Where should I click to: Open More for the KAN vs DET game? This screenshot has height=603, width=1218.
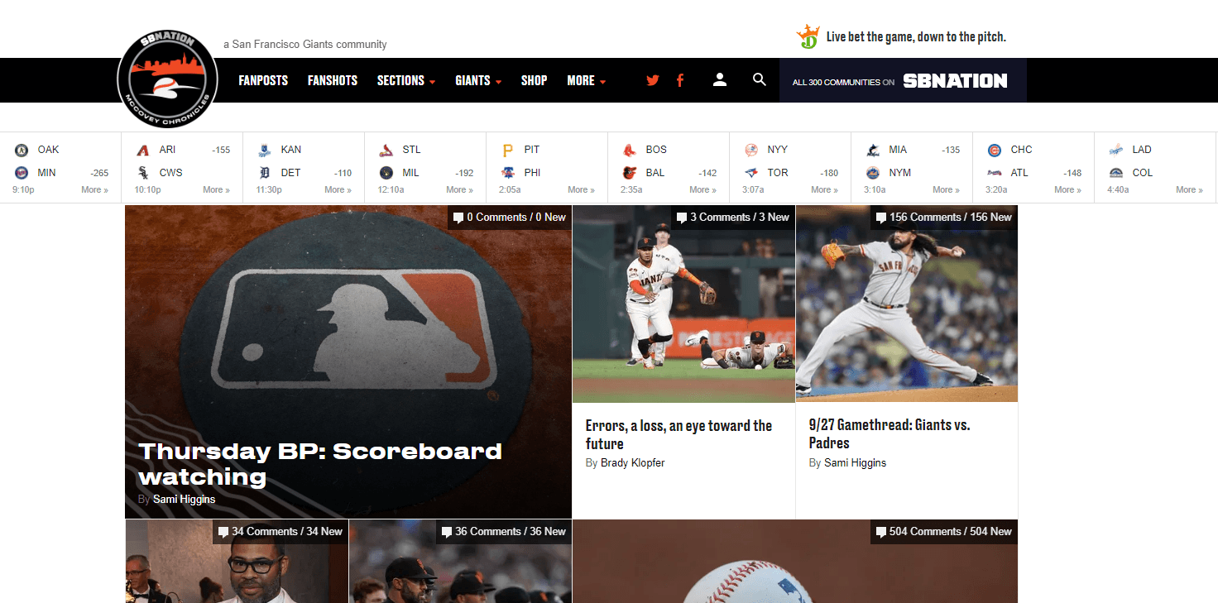[x=338, y=190]
